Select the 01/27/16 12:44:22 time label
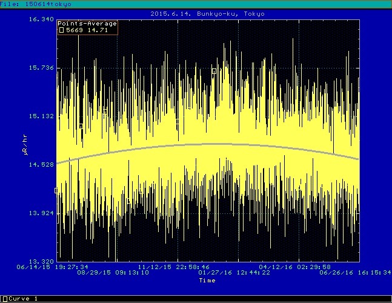The height and width of the screenshot is (303, 392). click(234, 273)
